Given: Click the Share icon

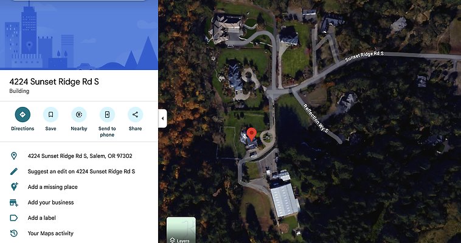Looking at the screenshot, I should point(135,114).
